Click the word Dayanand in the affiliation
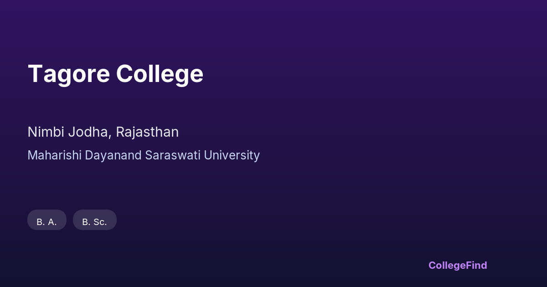547x287 pixels. [x=114, y=155]
